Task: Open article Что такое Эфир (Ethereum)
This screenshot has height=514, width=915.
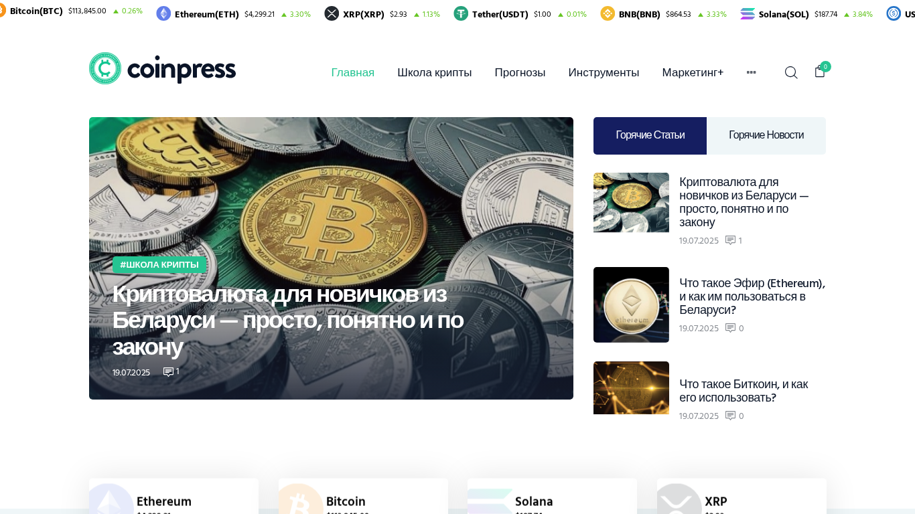Action: pyautogui.click(x=752, y=296)
